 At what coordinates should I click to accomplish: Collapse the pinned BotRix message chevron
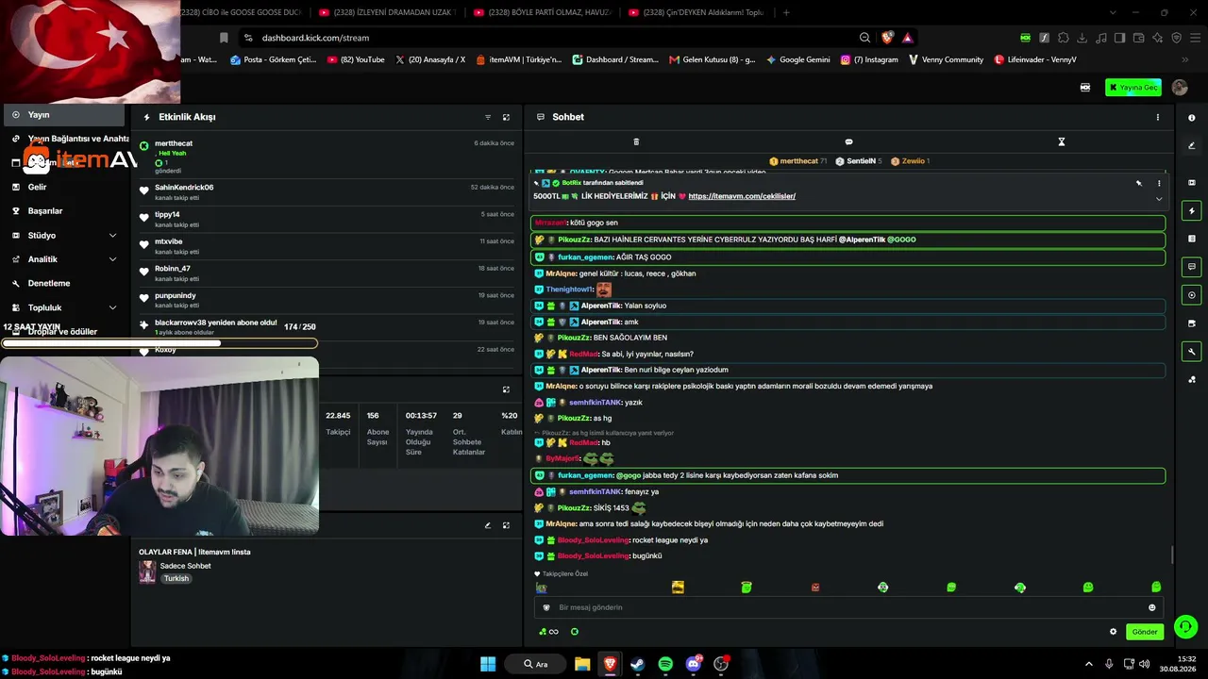point(1159,198)
